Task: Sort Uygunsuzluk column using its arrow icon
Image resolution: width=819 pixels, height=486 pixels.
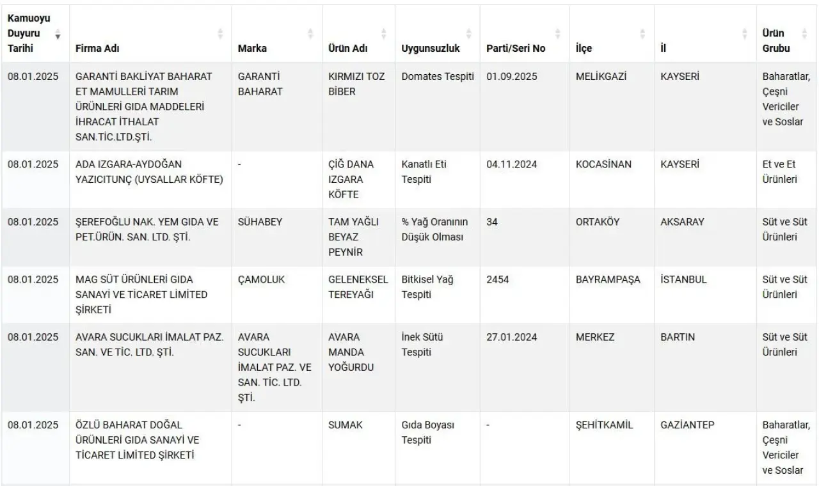Action: pyautogui.click(x=468, y=33)
